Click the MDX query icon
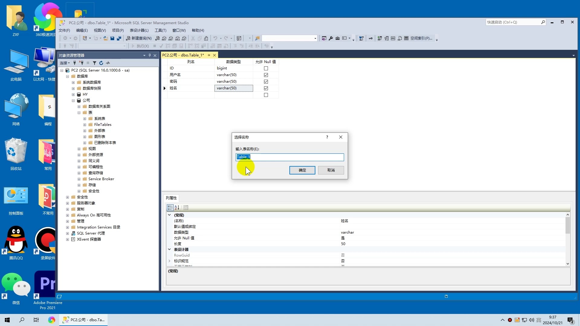Viewport: 580px width, 326px height. coord(164,38)
